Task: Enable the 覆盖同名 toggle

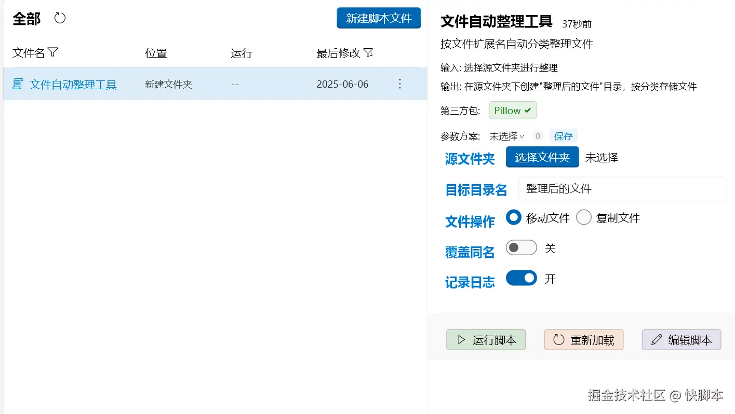Action: (x=521, y=247)
